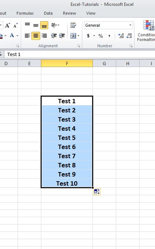Expand the Merge & Center dropdown arrow
This screenshot has width=155, height=249.
[x=79, y=36]
